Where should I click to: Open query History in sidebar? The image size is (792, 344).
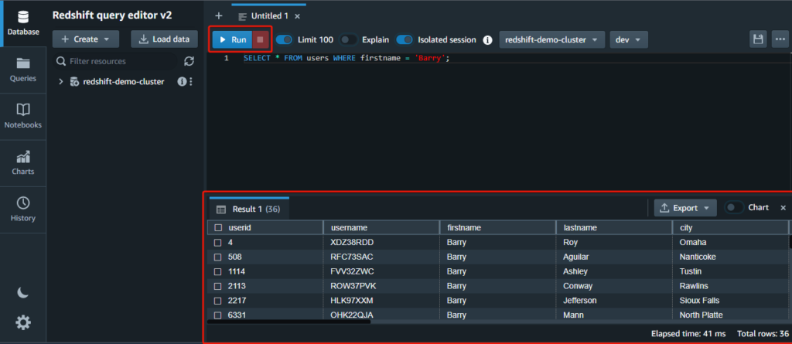[23, 208]
